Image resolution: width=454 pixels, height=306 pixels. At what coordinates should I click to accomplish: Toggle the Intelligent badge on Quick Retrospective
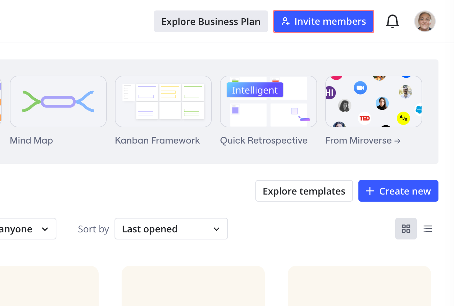(254, 90)
